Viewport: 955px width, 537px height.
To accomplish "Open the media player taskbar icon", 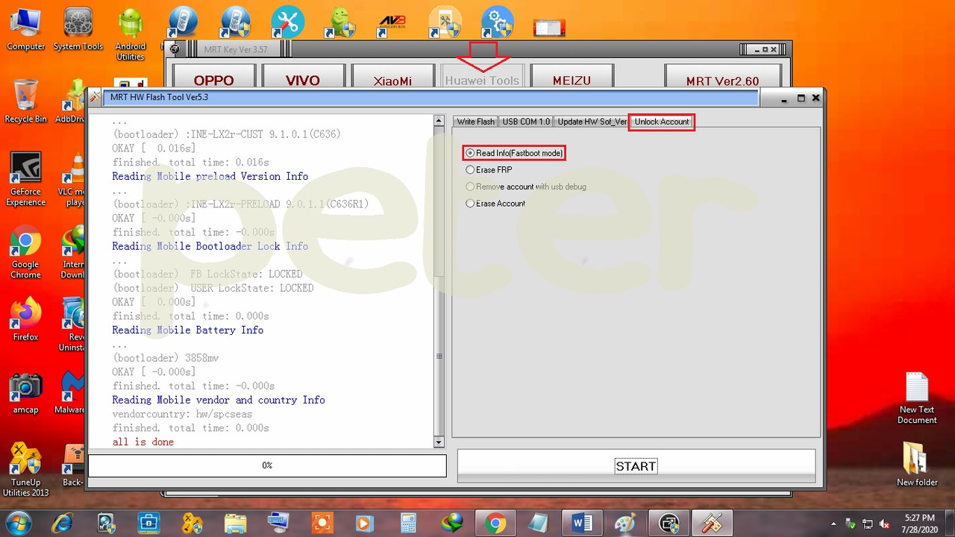I will (x=365, y=522).
